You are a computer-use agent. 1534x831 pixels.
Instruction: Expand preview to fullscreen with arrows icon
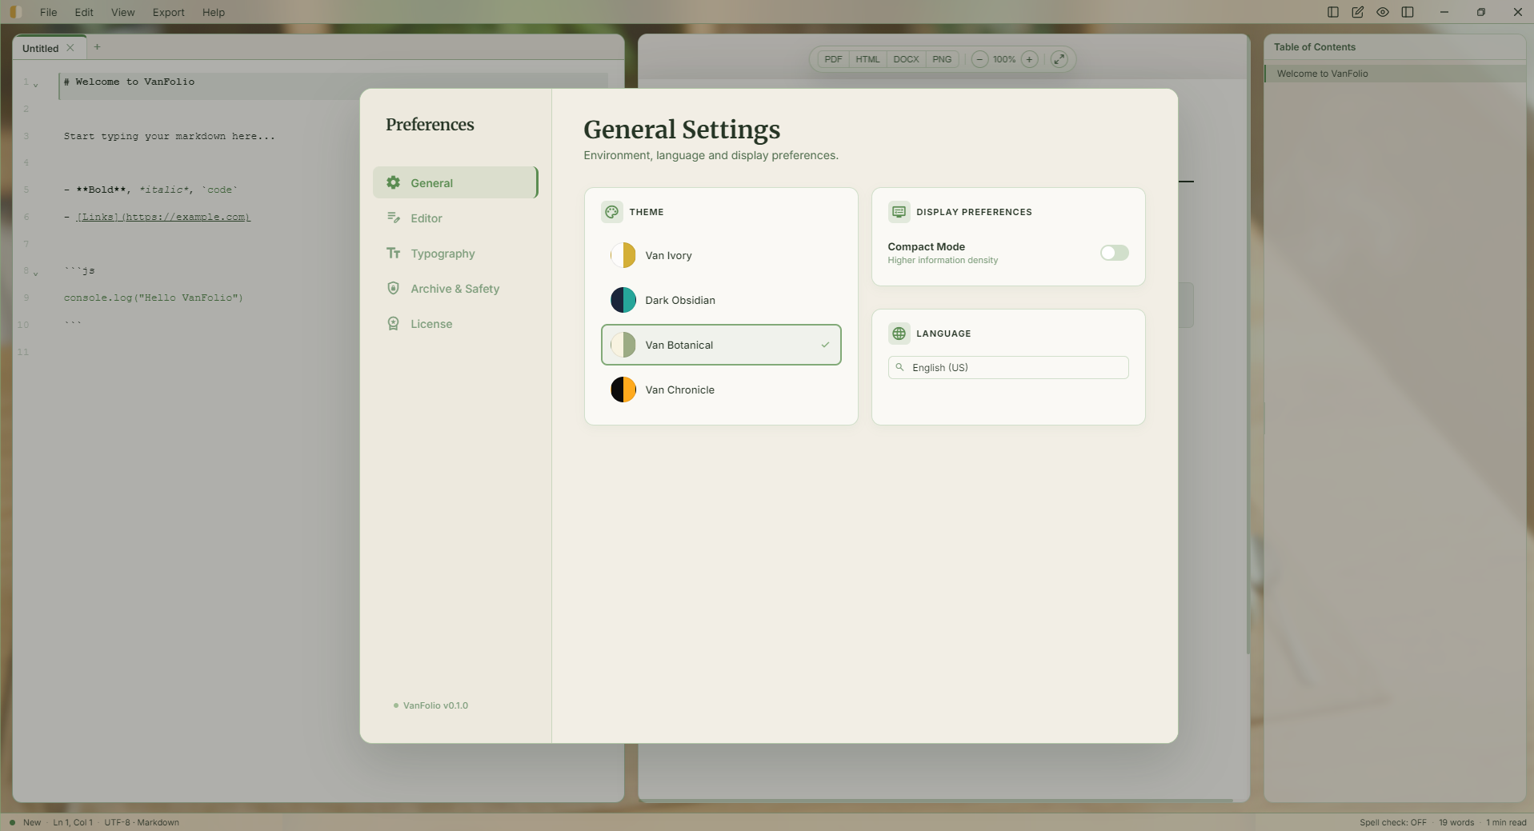click(1059, 59)
